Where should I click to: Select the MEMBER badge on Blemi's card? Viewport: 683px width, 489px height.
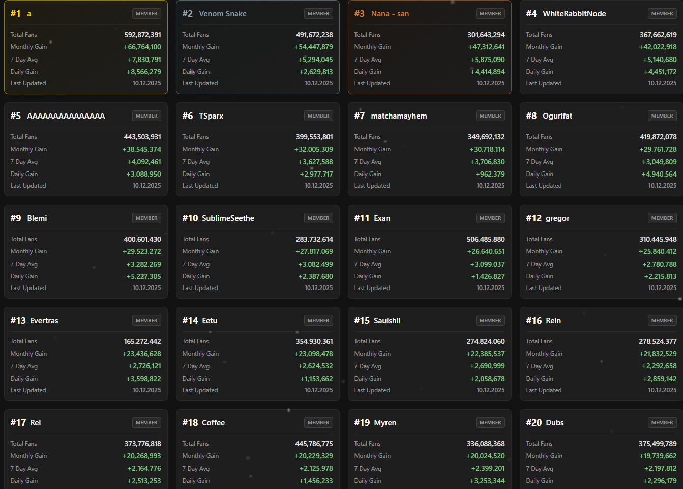tap(146, 218)
